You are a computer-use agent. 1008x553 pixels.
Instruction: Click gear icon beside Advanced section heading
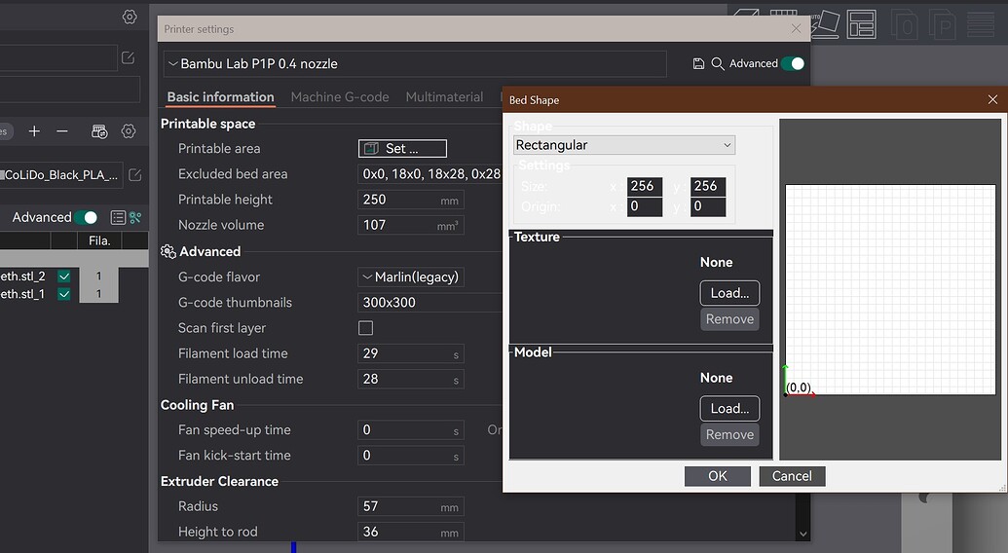(x=168, y=252)
